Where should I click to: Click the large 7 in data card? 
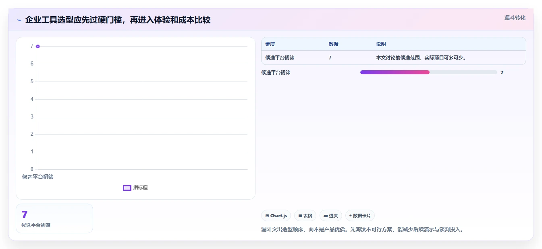click(x=24, y=214)
